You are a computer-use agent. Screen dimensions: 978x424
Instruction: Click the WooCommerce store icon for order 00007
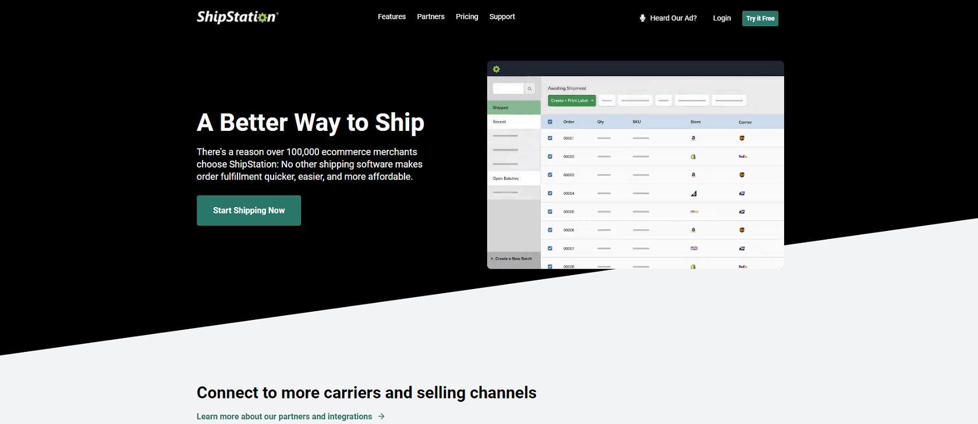point(694,248)
